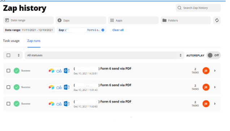
Task: Click PDF bike icon in 14:33:51 run
Action: tap(59, 71)
